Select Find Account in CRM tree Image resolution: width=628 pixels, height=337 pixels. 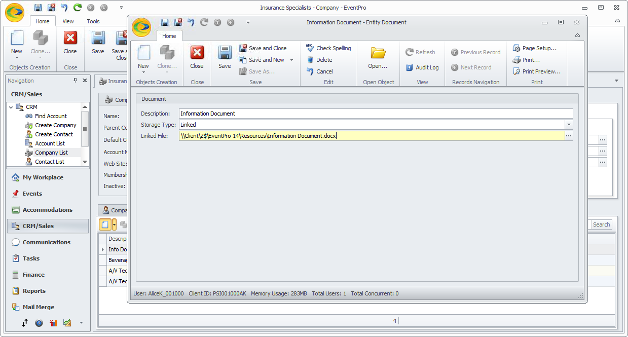coord(51,116)
